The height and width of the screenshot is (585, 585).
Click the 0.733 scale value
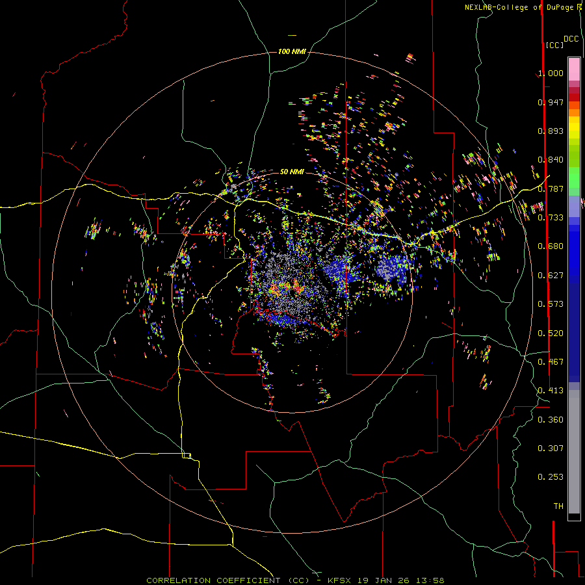[551, 218]
